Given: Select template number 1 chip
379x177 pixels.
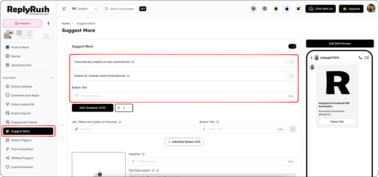Looking at the screenshot, I should [124, 108].
